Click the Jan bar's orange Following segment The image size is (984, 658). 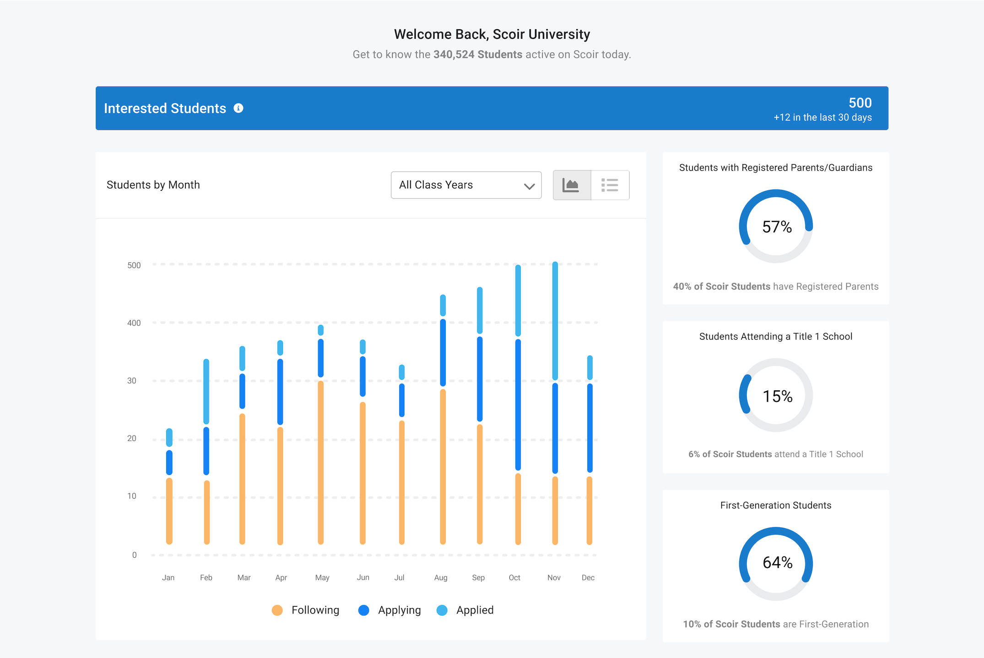(169, 511)
